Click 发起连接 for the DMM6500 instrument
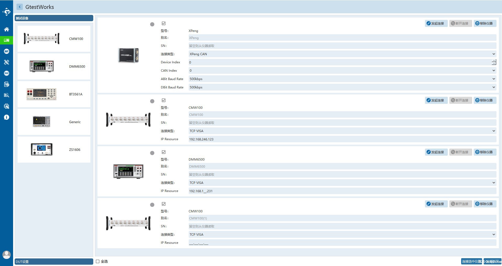Image resolution: width=502 pixels, height=266 pixels. pos(436,152)
